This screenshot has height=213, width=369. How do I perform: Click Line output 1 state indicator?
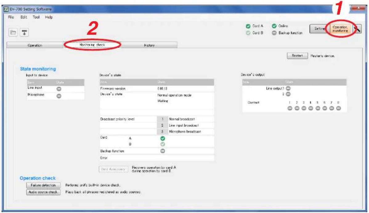click(288, 88)
